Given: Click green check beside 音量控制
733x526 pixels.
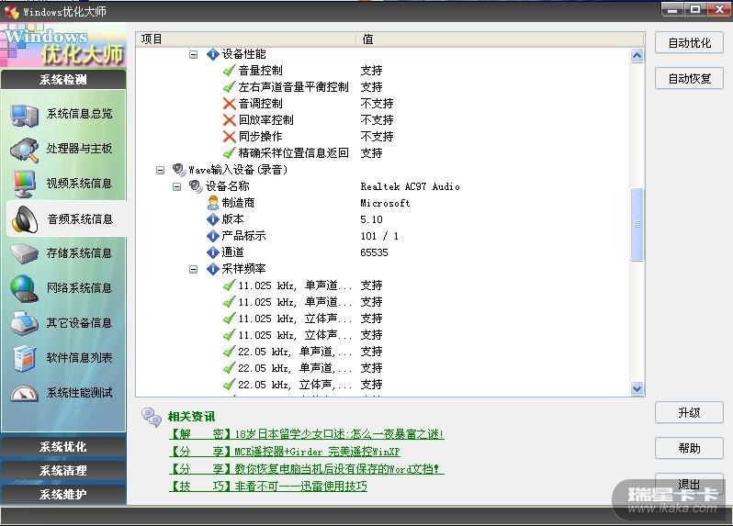Looking at the screenshot, I should [229, 71].
